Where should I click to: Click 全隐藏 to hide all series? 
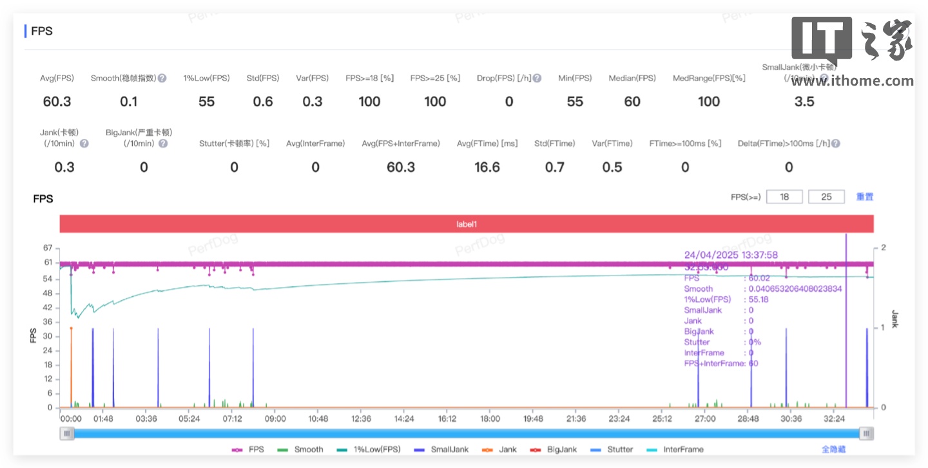[x=833, y=449]
